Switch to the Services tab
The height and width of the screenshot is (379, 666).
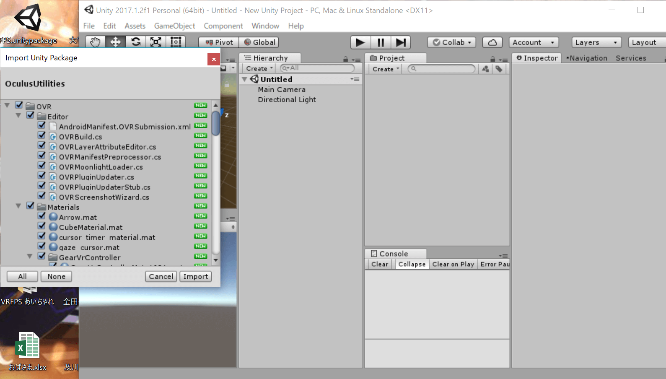(631, 58)
